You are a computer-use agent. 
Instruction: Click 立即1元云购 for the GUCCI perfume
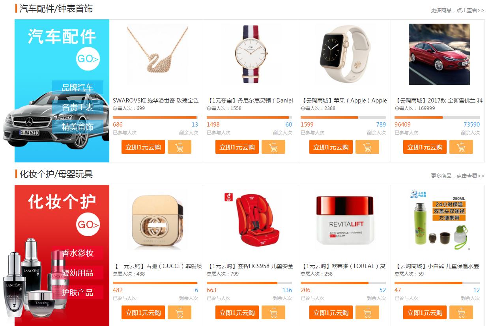pyautogui.click(x=143, y=313)
